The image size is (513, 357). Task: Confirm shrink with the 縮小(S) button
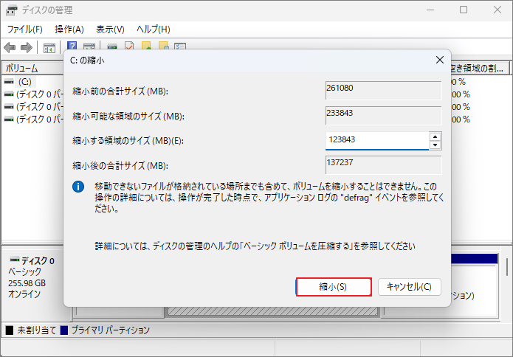pos(334,287)
